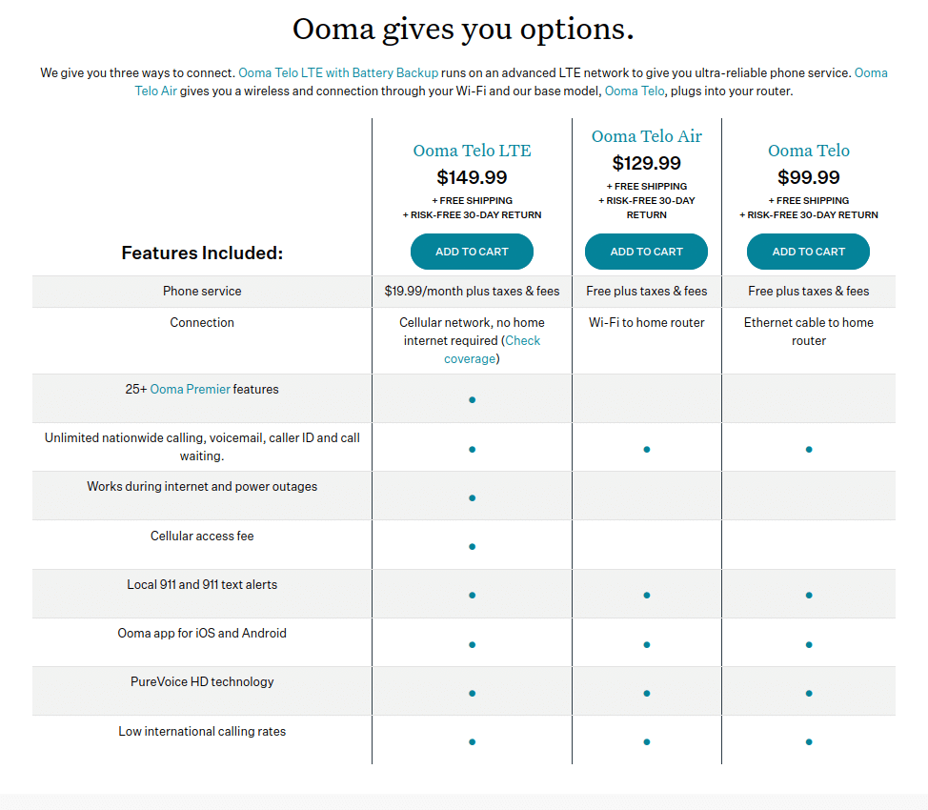Click the Ooma Telo dot for Ooma app row
Image resolution: width=928 pixels, height=810 pixels.
[x=808, y=645]
